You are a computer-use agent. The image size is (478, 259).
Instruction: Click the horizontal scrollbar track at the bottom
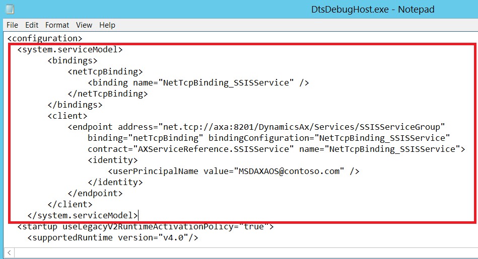pos(242,252)
